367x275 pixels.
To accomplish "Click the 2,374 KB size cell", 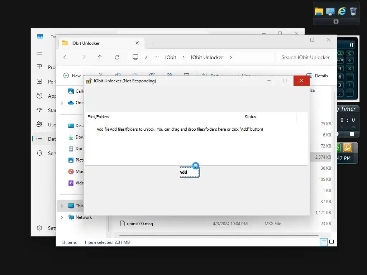I will 323,157.
